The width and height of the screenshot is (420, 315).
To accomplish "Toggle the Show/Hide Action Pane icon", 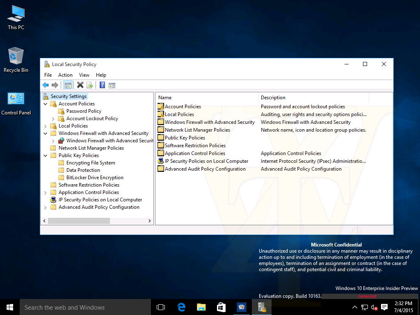I will pos(112,85).
